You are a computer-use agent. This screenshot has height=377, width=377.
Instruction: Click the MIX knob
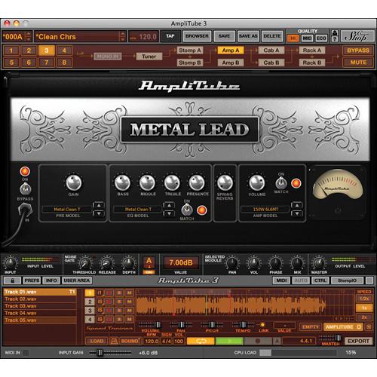(297, 263)
